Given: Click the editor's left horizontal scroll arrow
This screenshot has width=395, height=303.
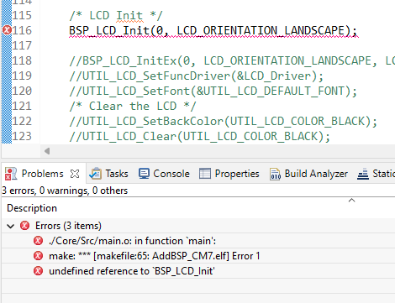Looking at the screenshot, I should (x=47, y=151).
